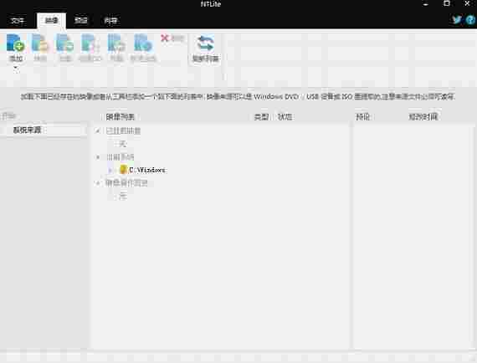Click the 预设 column header
The height and width of the screenshot is (363, 477).
coord(363,117)
